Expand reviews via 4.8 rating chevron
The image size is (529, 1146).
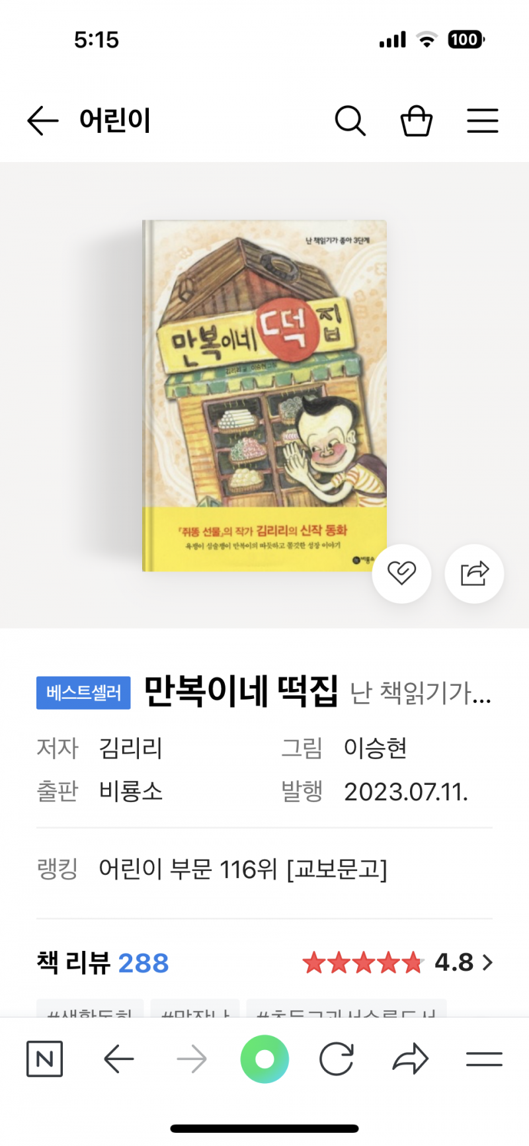(x=488, y=962)
